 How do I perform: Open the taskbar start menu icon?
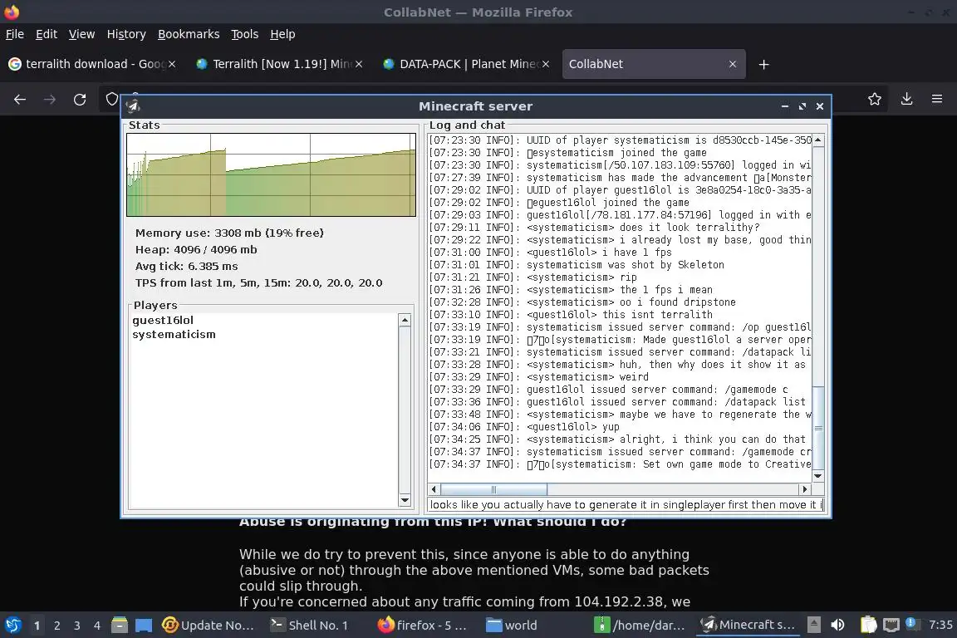[12, 626]
